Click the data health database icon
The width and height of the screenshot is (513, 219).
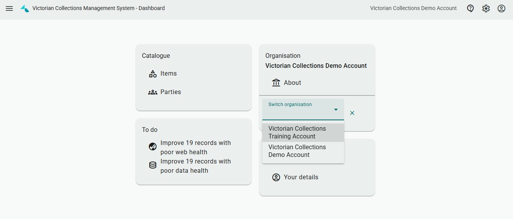pos(153,165)
